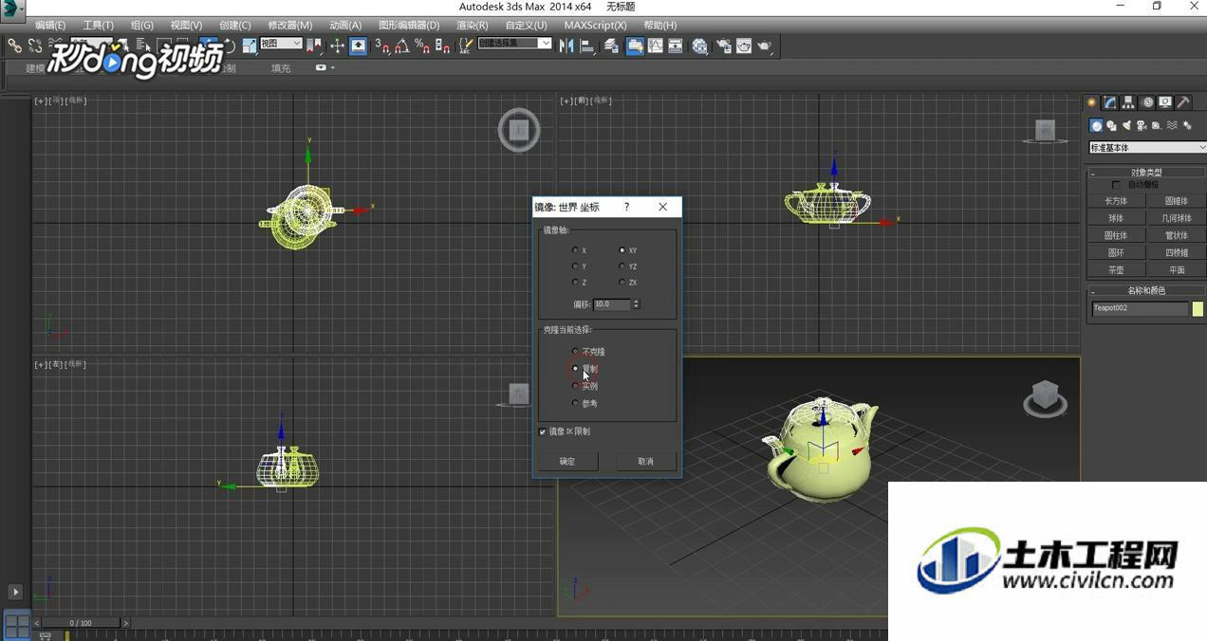Open Rendered Frame Window icon

tap(744, 46)
